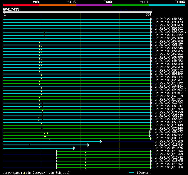The width and height of the screenshot is (188, 175).
Task: Open the UniRef100_B2KYP1 hit label
Action: (x=169, y=80)
